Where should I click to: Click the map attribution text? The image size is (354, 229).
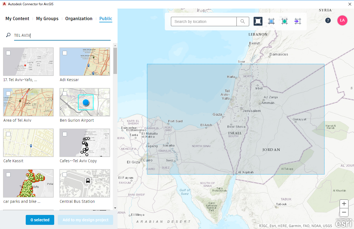tap(296, 226)
